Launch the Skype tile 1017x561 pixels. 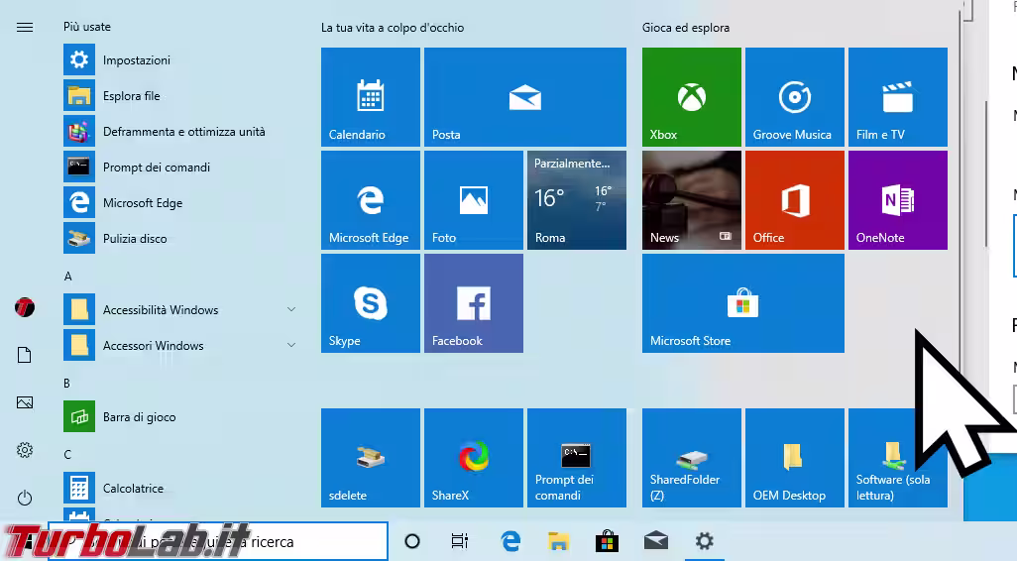click(x=371, y=303)
